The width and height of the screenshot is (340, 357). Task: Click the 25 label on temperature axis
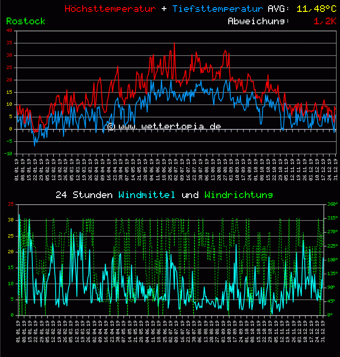pyautogui.click(x=10, y=68)
